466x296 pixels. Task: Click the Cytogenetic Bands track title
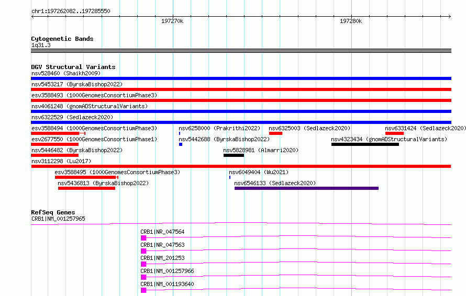(62, 39)
